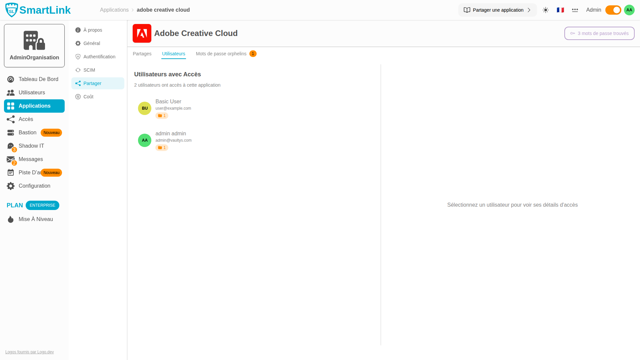Open the password dots icon in header
This screenshot has width=640, height=360.
click(x=575, y=10)
